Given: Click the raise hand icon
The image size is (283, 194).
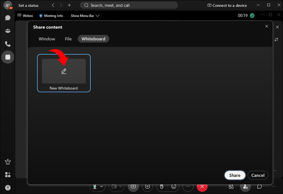Looking at the screenshot, I should [162, 187].
